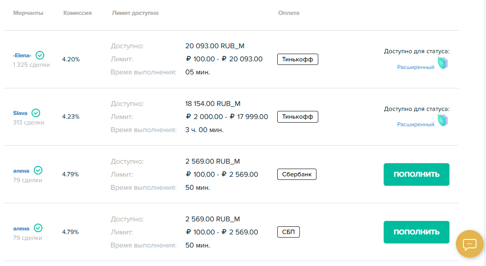The height and width of the screenshot is (266, 486).
Task: Open the -Elena- merchant profile
Action: (x=22, y=55)
